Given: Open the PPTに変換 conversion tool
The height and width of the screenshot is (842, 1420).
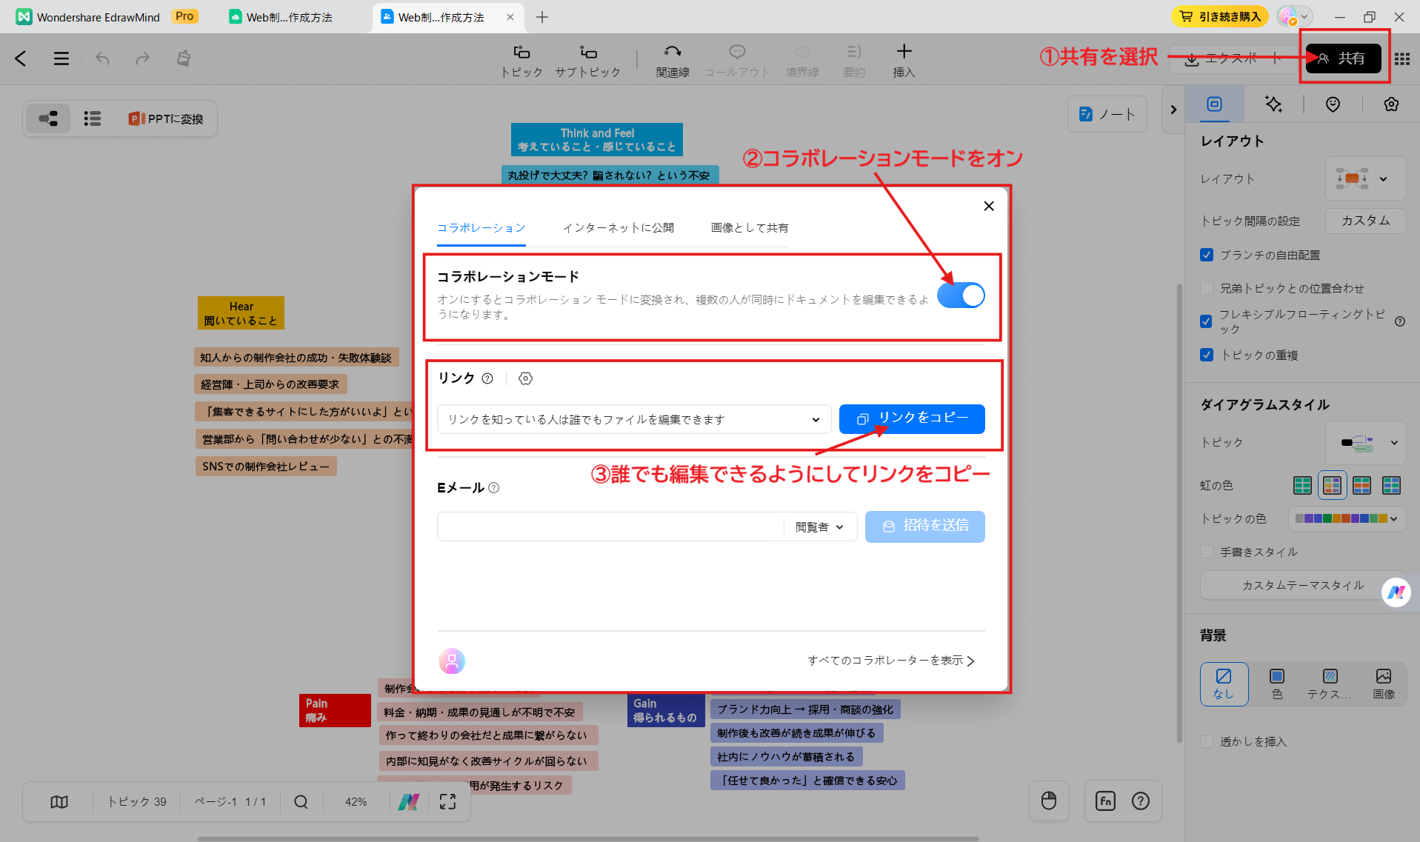Looking at the screenshot, I should (166, 118).
